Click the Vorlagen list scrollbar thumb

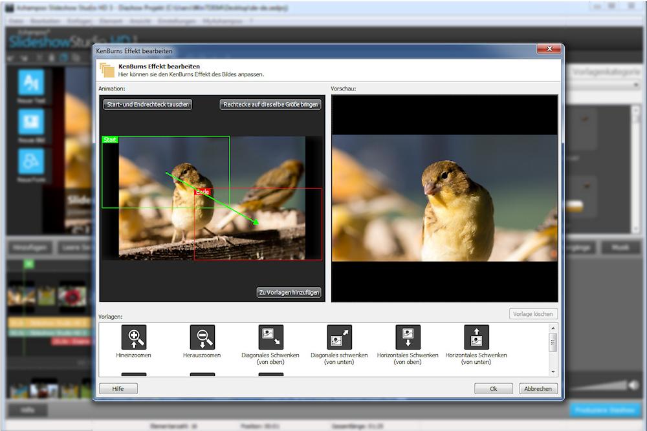(553, 342)
